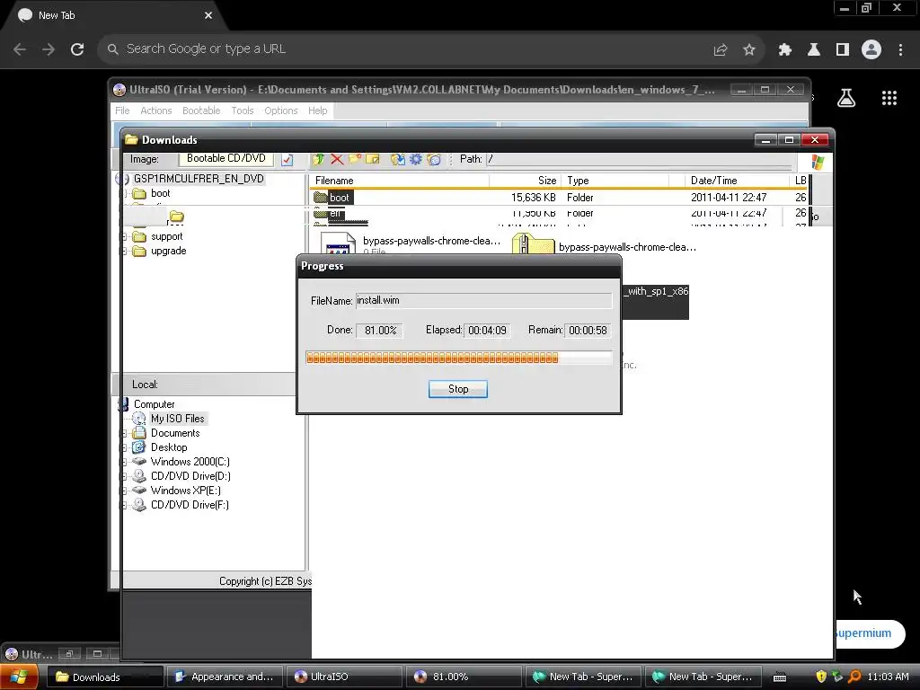
Task: Select the boot folder row in file list
Action: pyautogui.click(x=559, y=198)
